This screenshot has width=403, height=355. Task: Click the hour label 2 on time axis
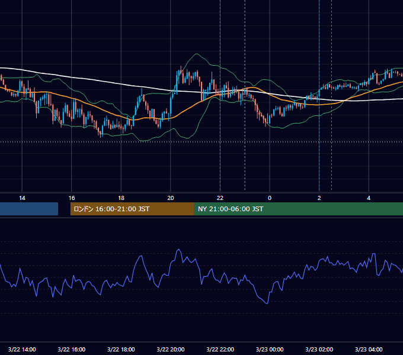(319, 198)
